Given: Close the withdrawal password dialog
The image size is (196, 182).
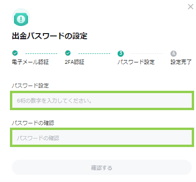Looking at the screenshot, I should [x=190, y=7].
